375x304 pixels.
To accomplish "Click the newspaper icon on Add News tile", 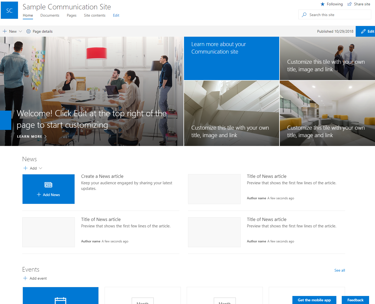I will (48, 185).
